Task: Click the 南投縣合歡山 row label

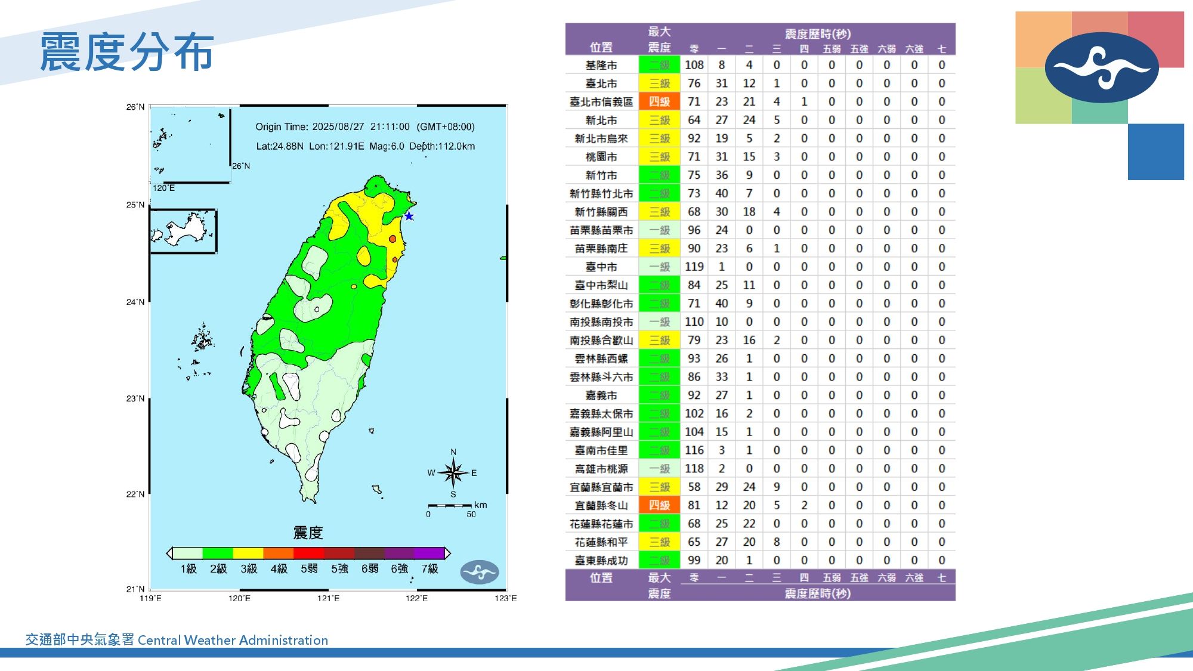Action: [x=601, y=340]
